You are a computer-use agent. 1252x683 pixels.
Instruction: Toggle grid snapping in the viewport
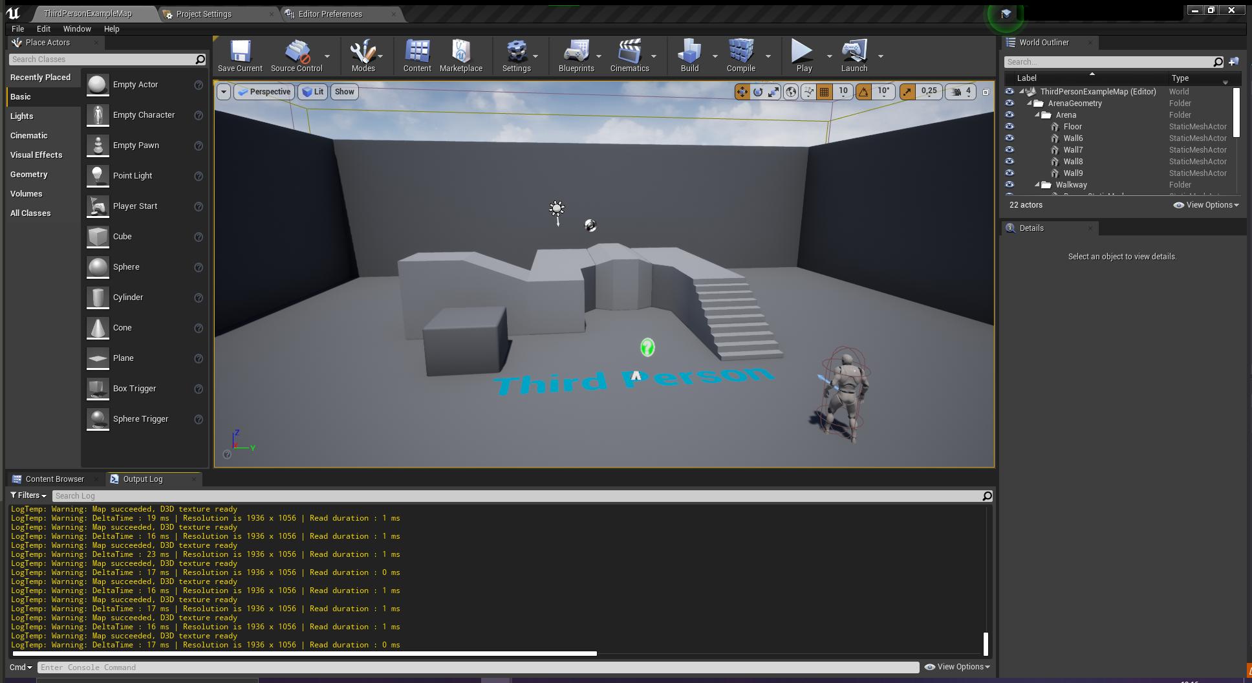click(824, 92)
